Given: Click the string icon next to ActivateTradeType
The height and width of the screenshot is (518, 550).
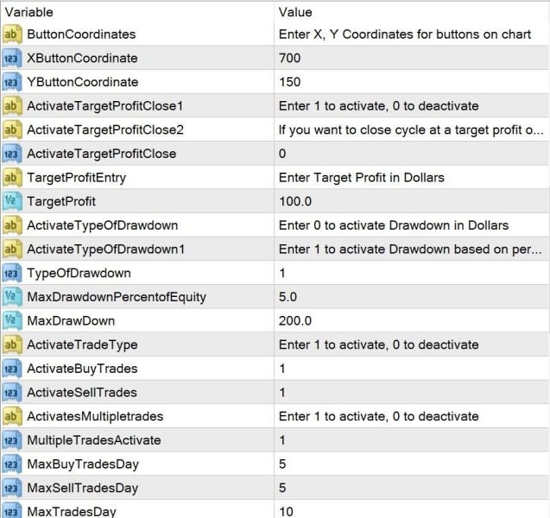Looking at the screenshot, I should pos(12,344).
